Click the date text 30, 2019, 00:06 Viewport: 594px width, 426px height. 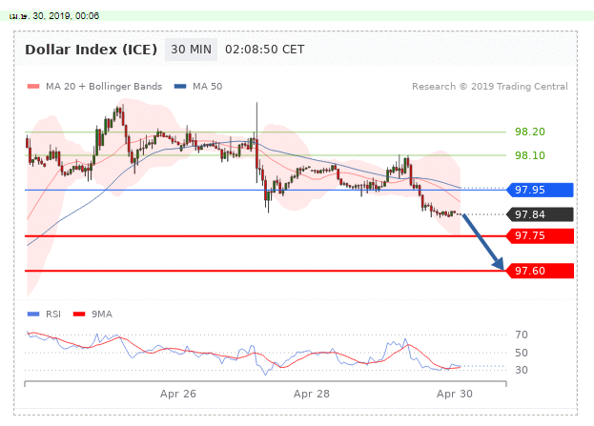point(66,16)
